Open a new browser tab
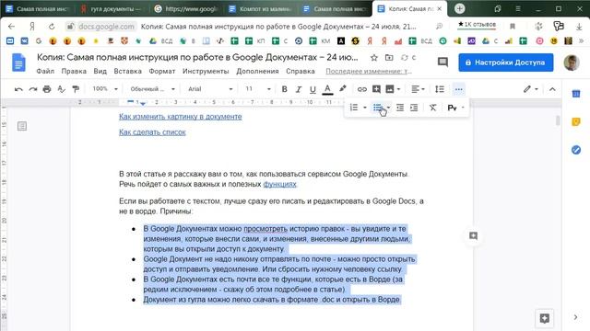 click(459, 8)
